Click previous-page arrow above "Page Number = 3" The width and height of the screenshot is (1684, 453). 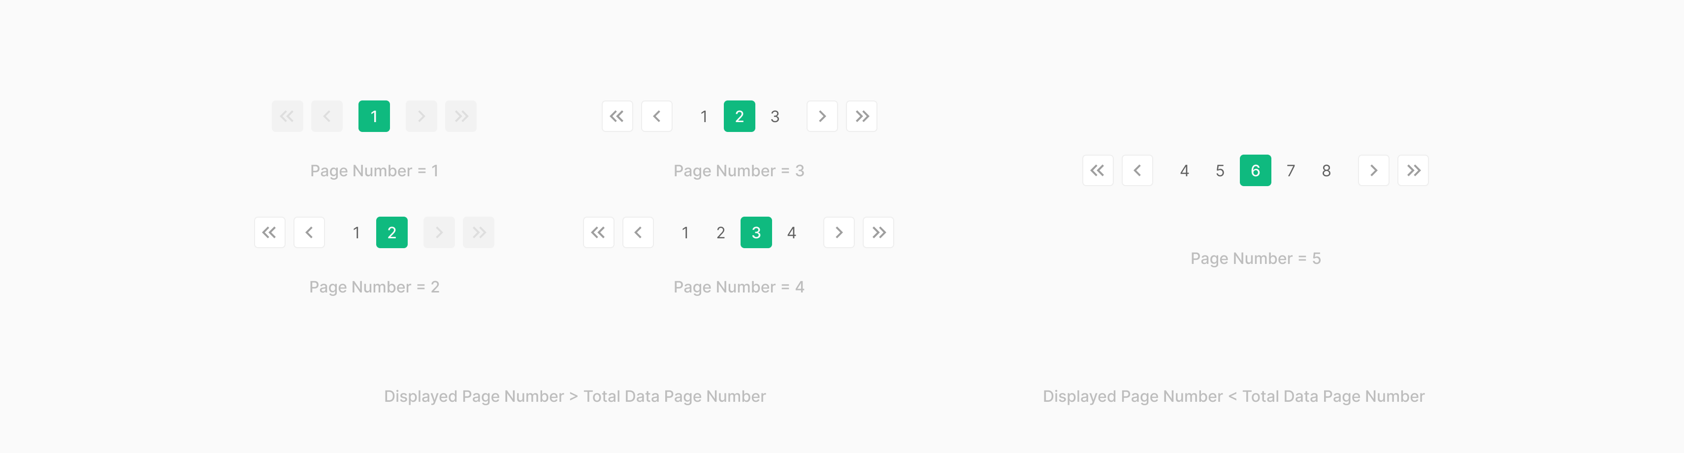click(656, 116)
